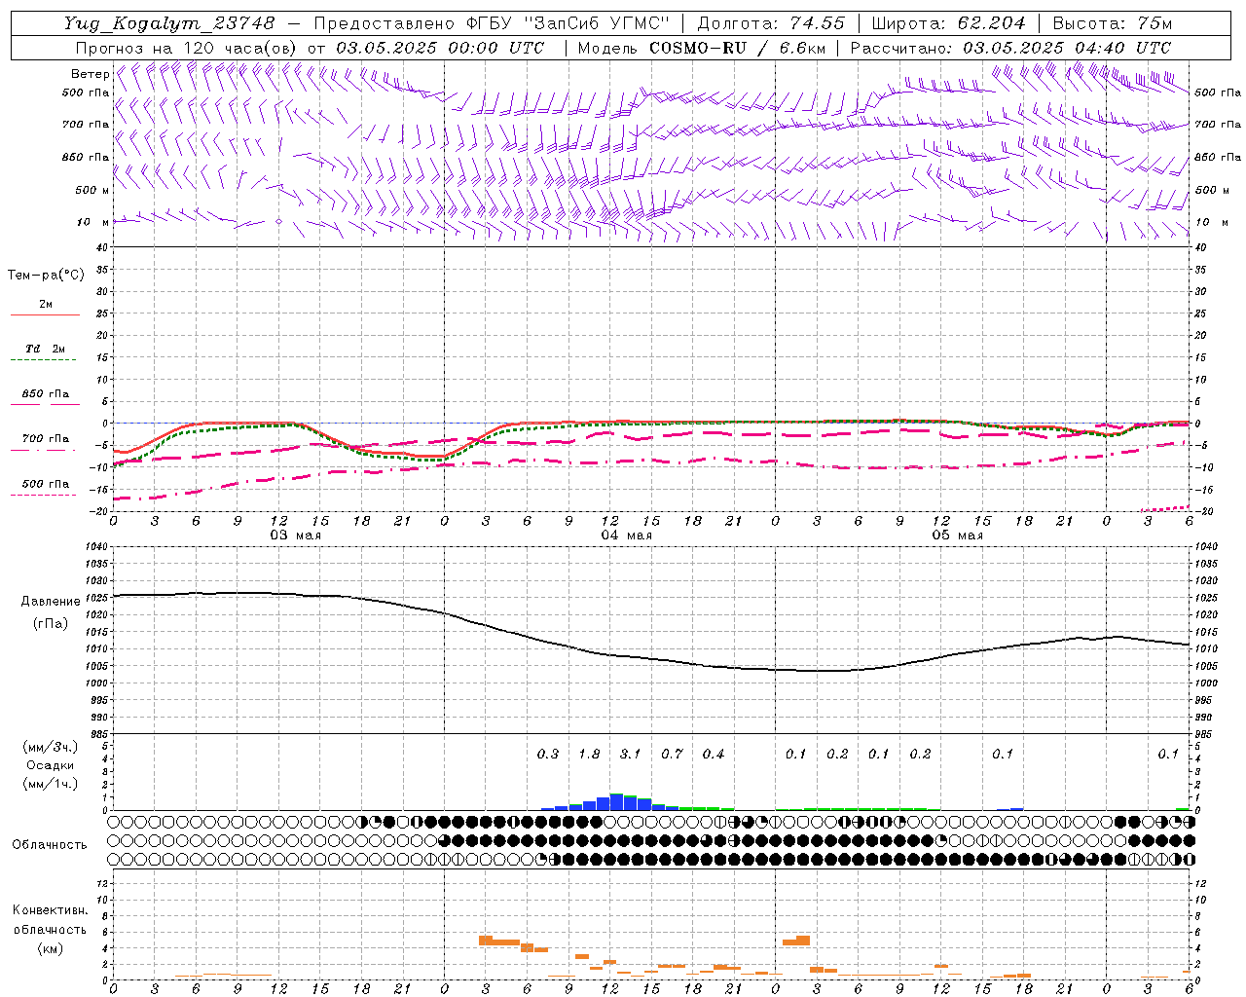Click the 0.3 precipitation total value
This screenshot has height=997, width=1246.
tap(548, 754)
